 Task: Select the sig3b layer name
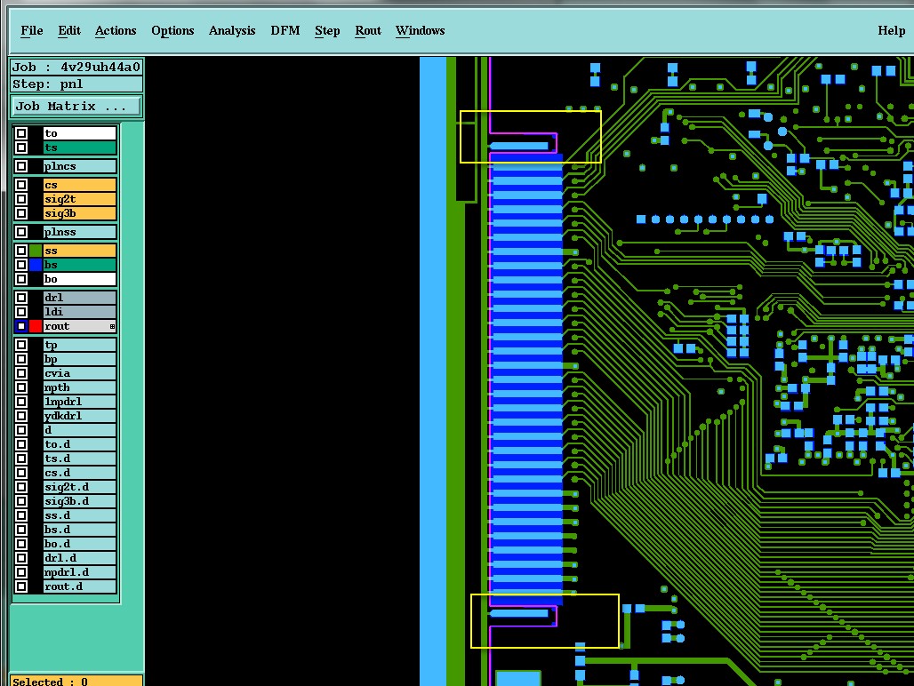80,214
